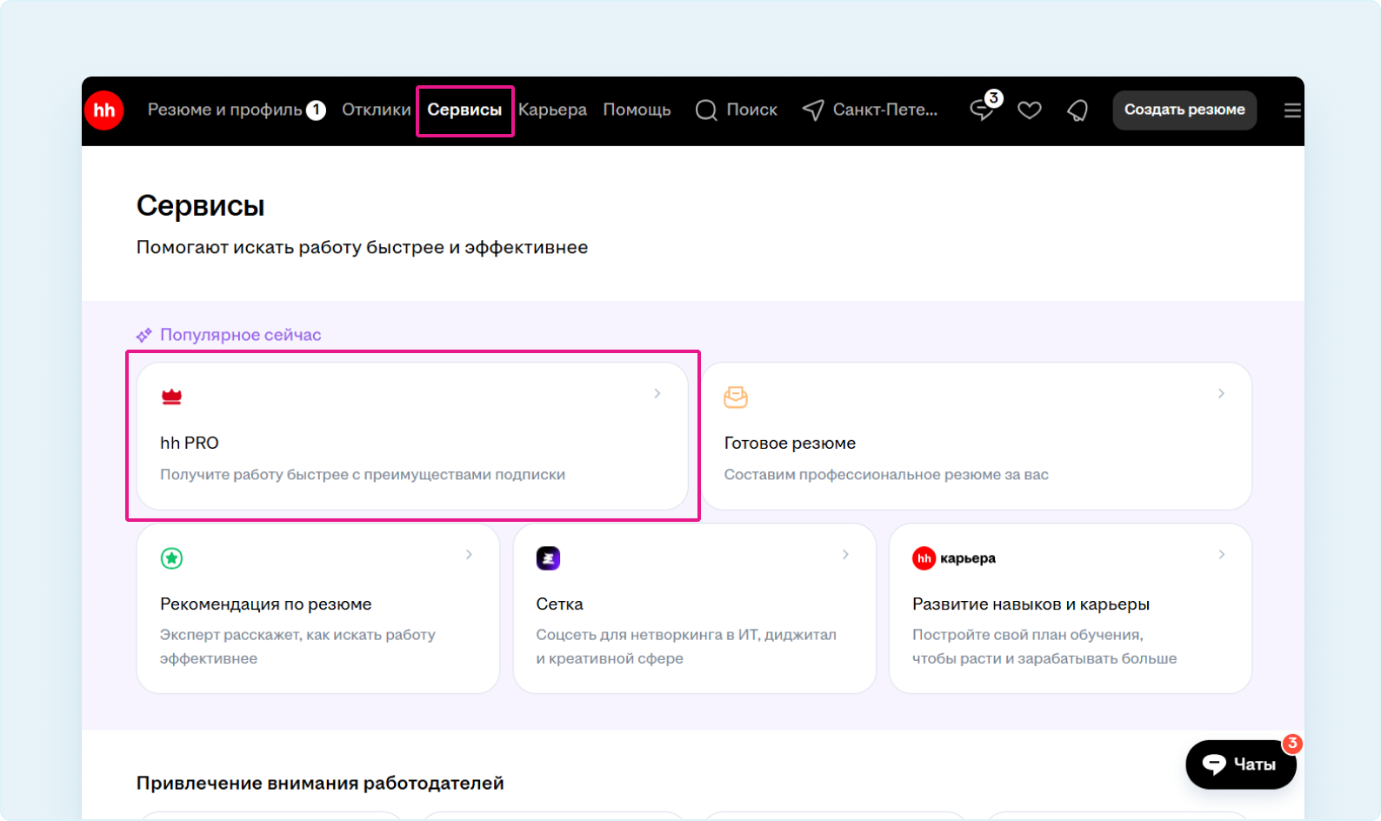
Task: Click the red hh logo icon
Action: coord(104,110)
